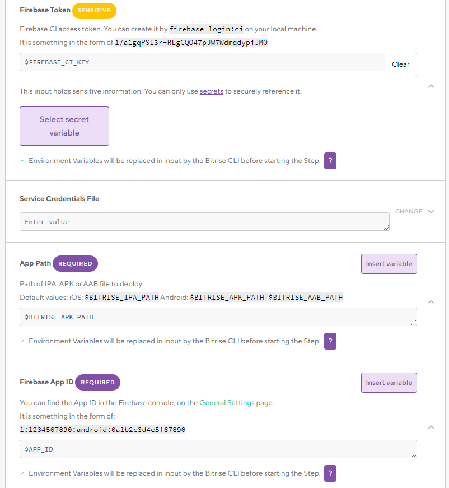Viewport: 449px width, 488px height.
Task: Open help for Firebase Token environment variables
Action: (x=330, y=161)
